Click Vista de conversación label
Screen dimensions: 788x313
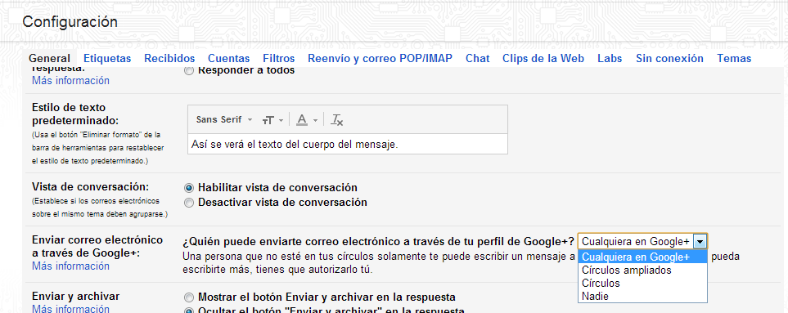(91, 187)
